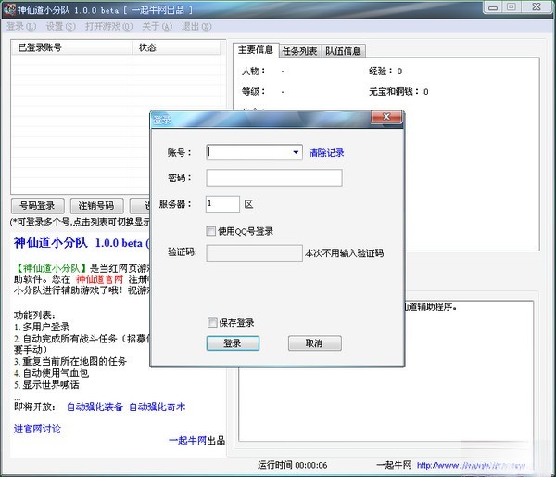
Task: Click the 服务器 number field
Action: pos(222,203)
